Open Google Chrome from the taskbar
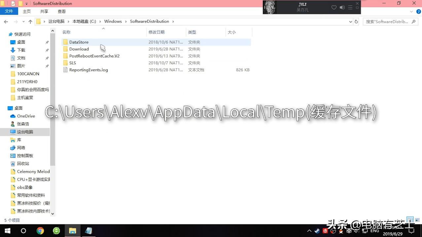The width and height of the screenshot is (422, 237). point(40,231)
